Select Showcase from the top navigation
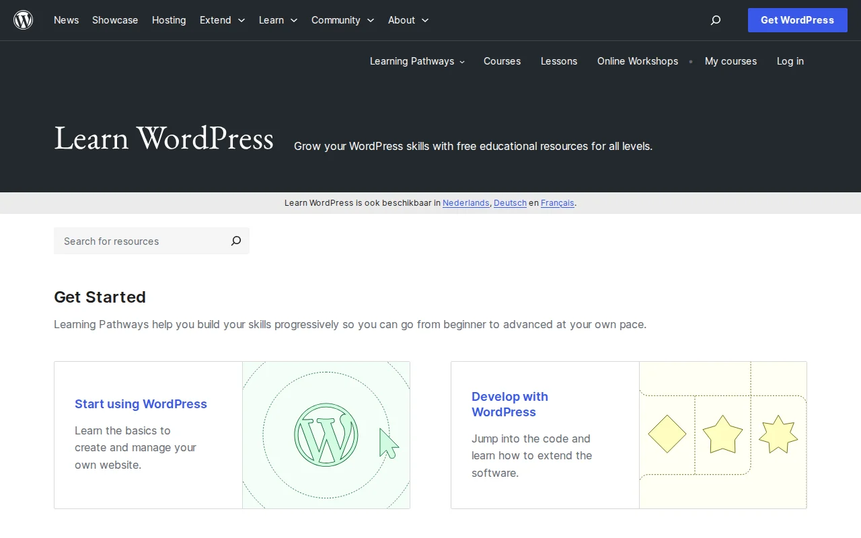 (x=114, y=20)
